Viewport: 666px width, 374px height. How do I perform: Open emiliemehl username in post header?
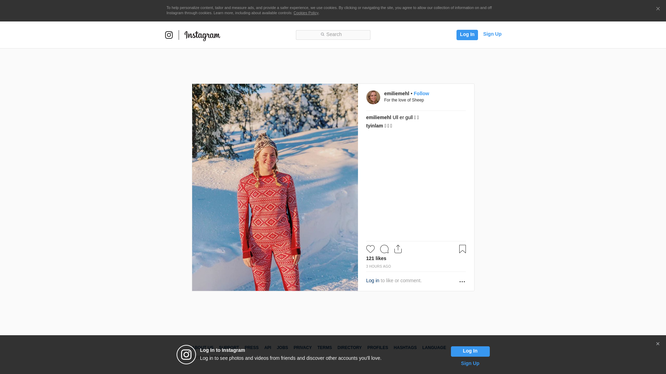[x=396, y=93]
